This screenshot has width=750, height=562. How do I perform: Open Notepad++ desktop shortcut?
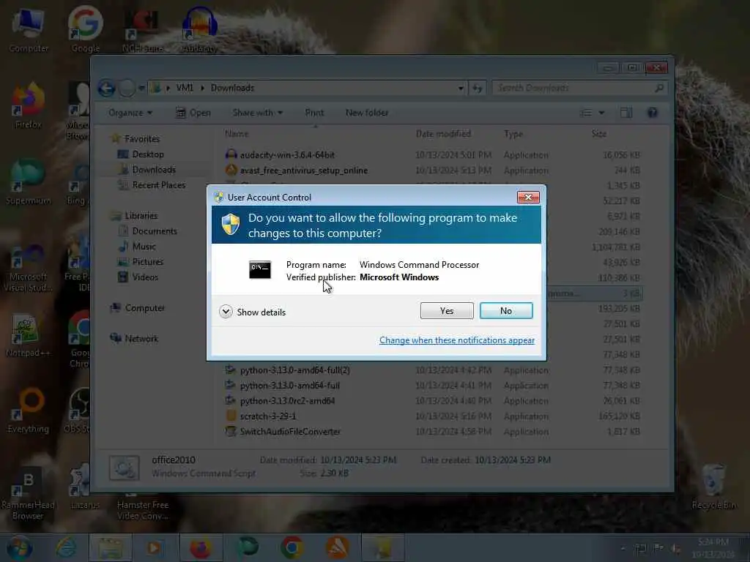(29, 335)
